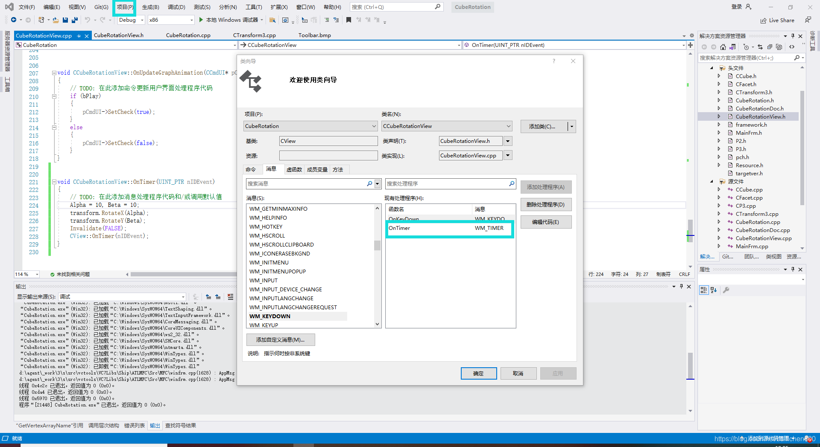Click the editor horizontal scrollbar
This screenshot has width=820, height=447.
click(x=183, y=274)
